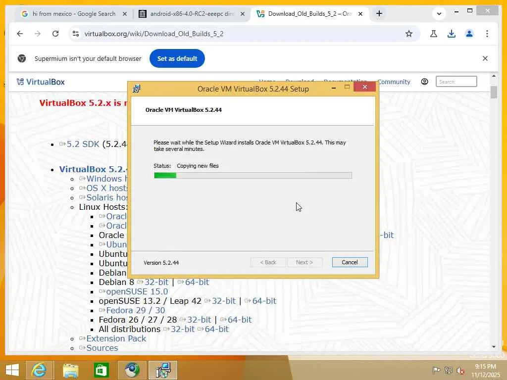Click the muted volume tray icon
Viewport: 507px width, 380px height.
coord(460,370)
